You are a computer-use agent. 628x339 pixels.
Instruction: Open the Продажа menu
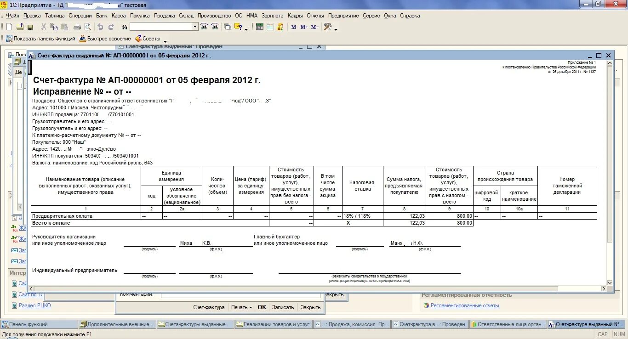click(x=165, y=16)
